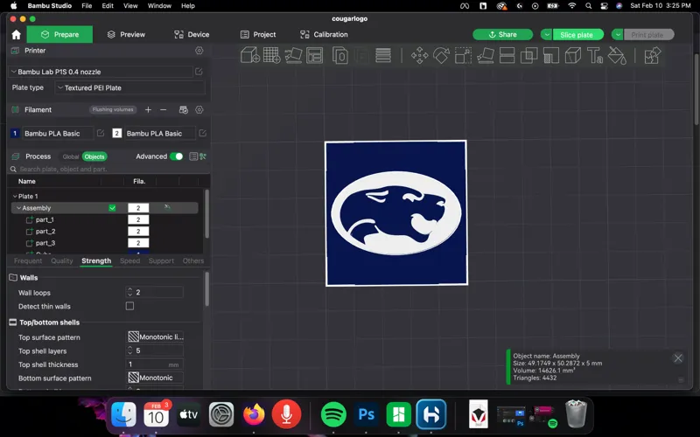
Task: Click filament 2 white color swatch
Action: pyautogui.click(x=117, y=133)
